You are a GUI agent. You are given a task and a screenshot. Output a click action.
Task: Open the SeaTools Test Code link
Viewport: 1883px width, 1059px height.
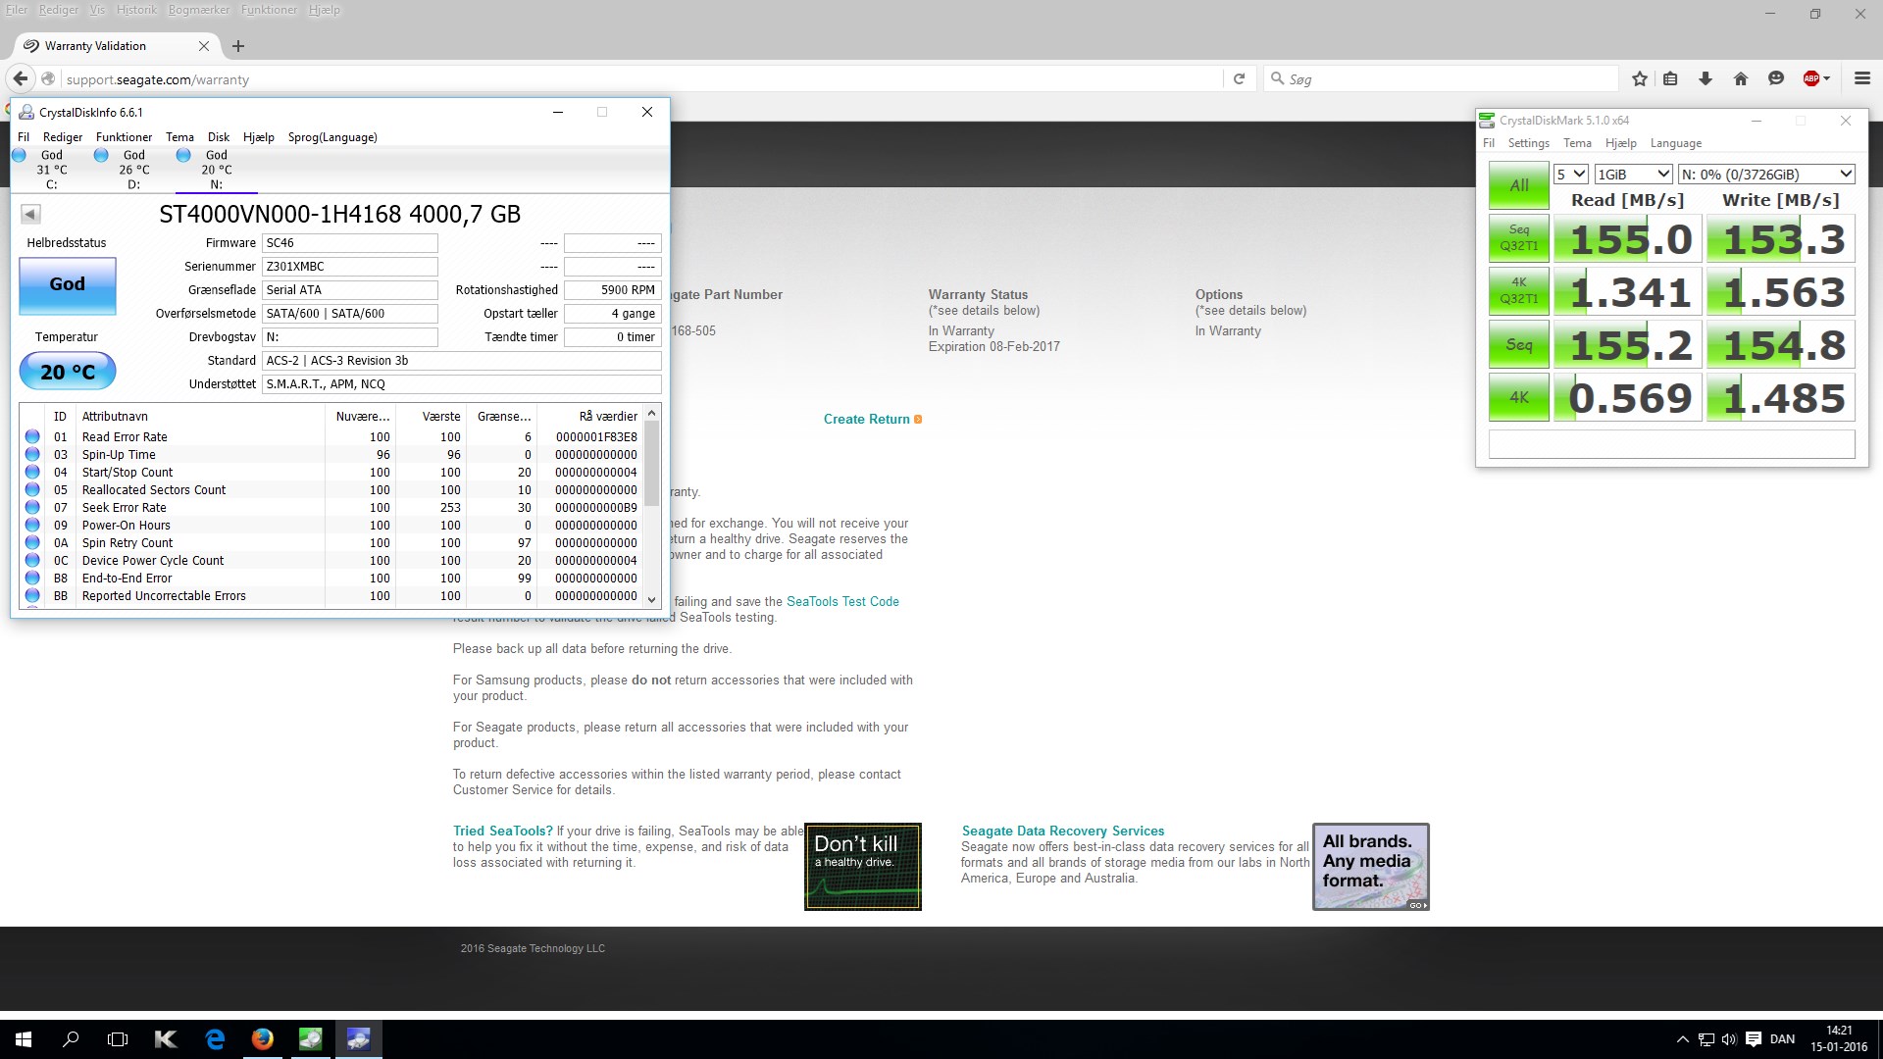tap(842, 601)
